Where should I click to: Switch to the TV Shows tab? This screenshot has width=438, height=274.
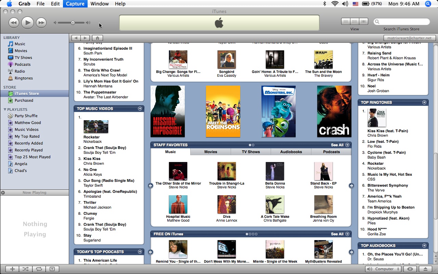coord(251,152)
